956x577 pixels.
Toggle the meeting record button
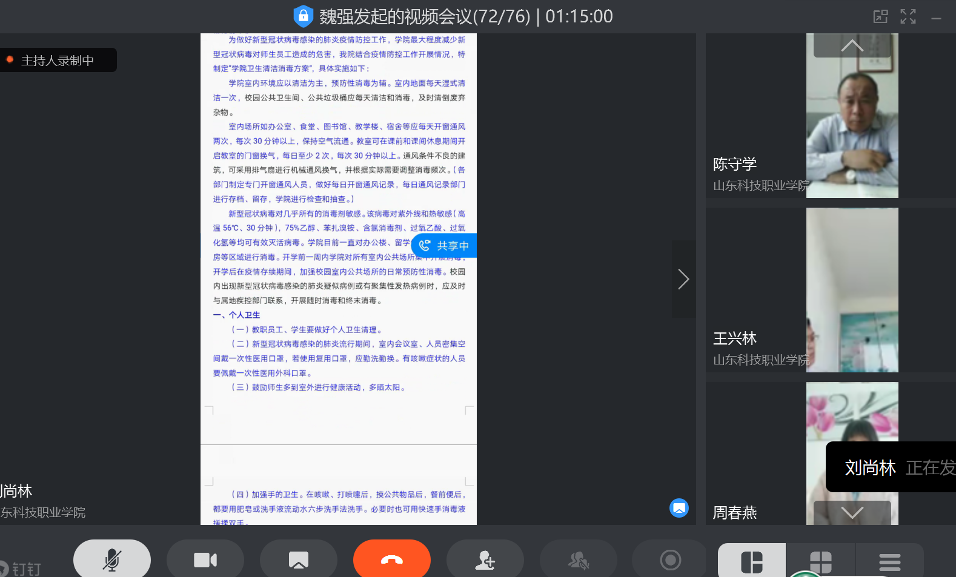point(670,559)
